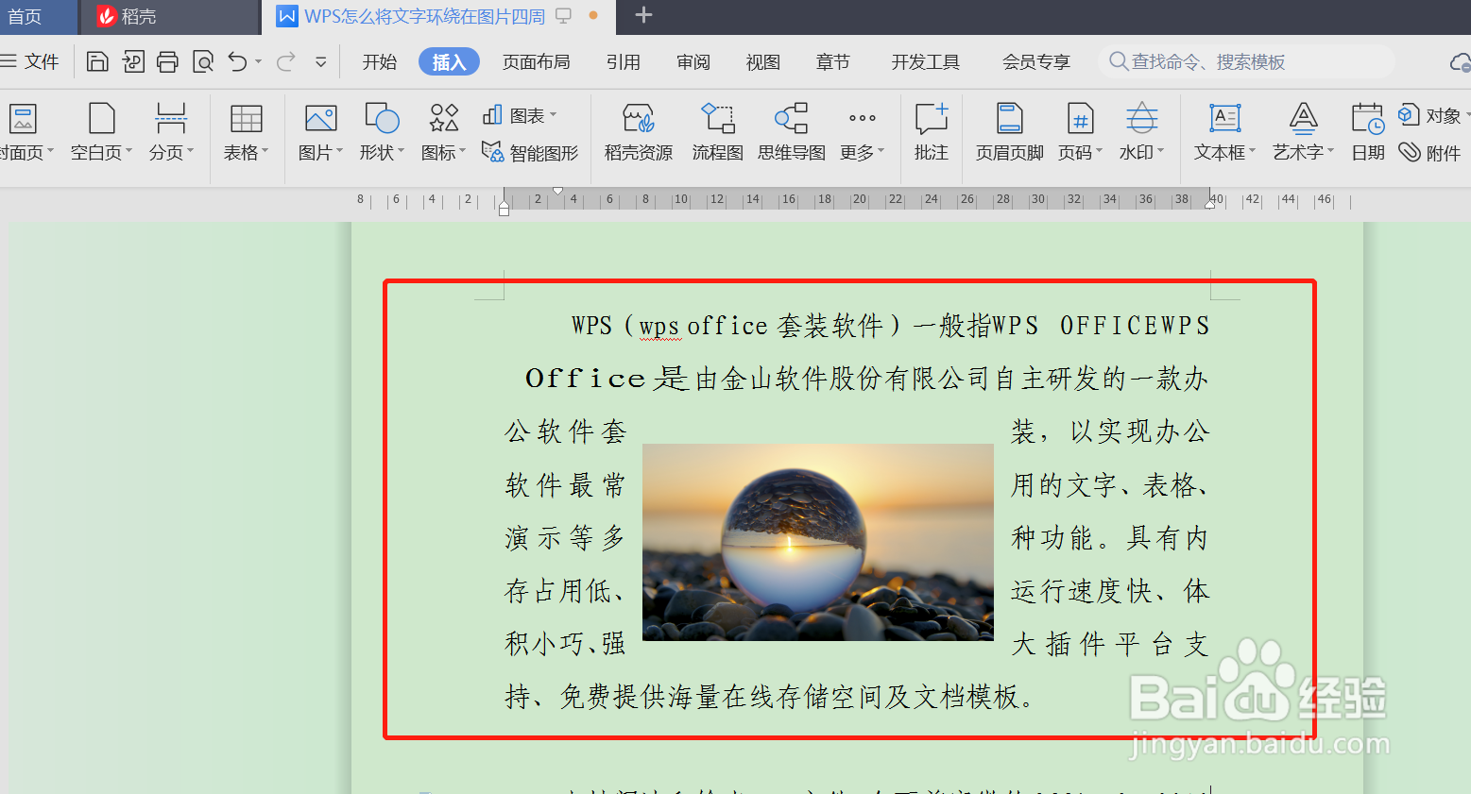The height and width of the screenshot is (794, 1471).
Task: Expand the 水印 dropdown arrow
Action: [x=1160, y=151]
